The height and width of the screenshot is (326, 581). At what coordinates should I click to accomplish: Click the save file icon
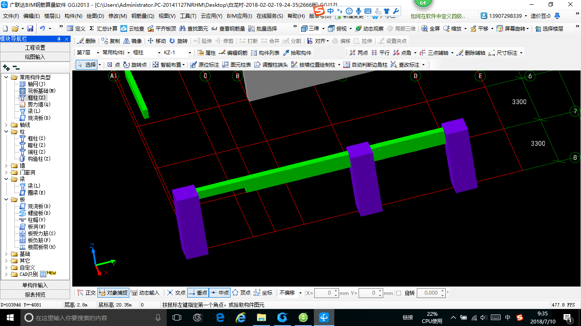pos(30,28)
